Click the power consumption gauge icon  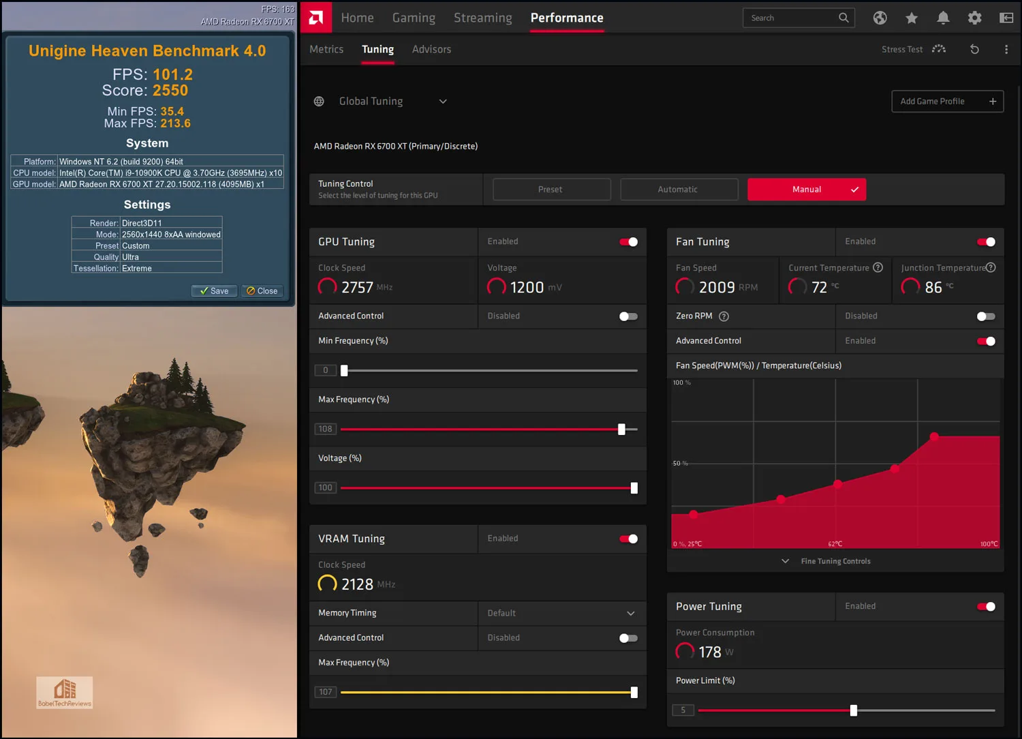(685, 652)
